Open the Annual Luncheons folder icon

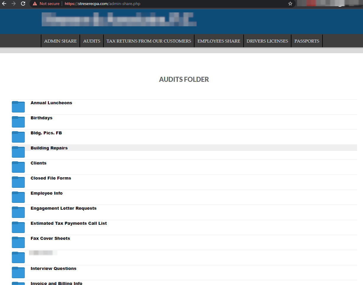[18, 107]
